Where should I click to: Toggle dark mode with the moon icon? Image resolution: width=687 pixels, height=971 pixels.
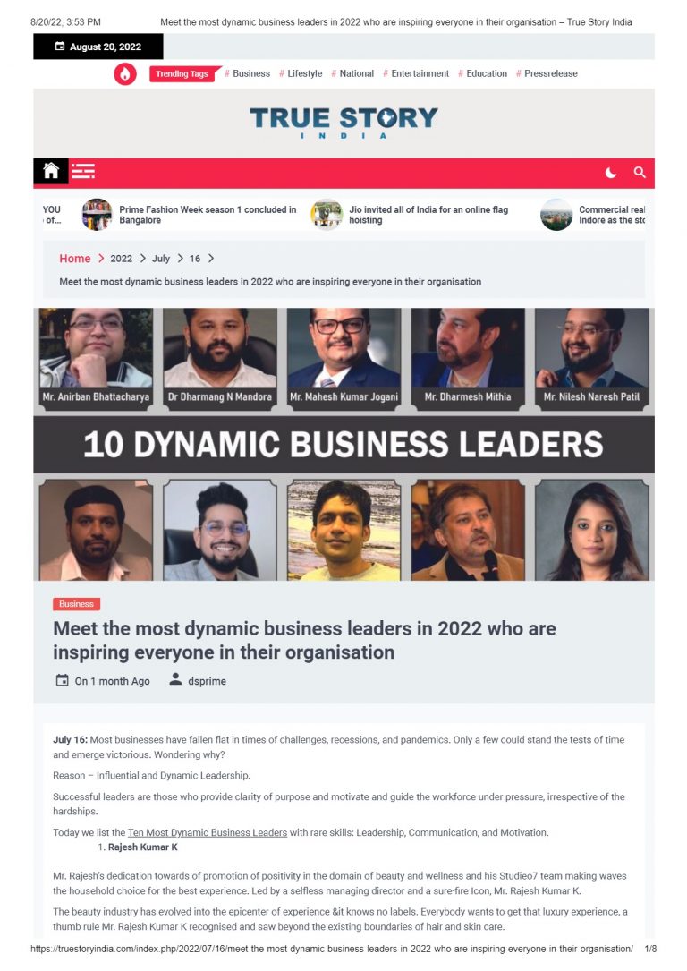611,172
